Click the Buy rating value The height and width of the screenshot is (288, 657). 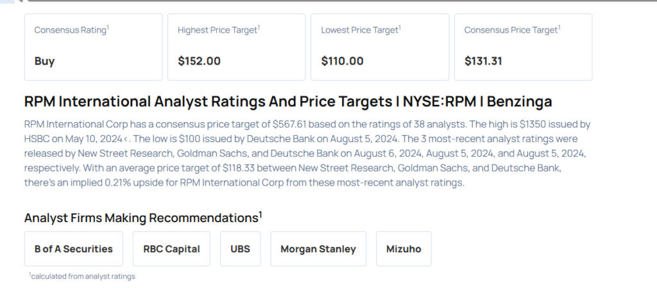click(x=45, y=61)
